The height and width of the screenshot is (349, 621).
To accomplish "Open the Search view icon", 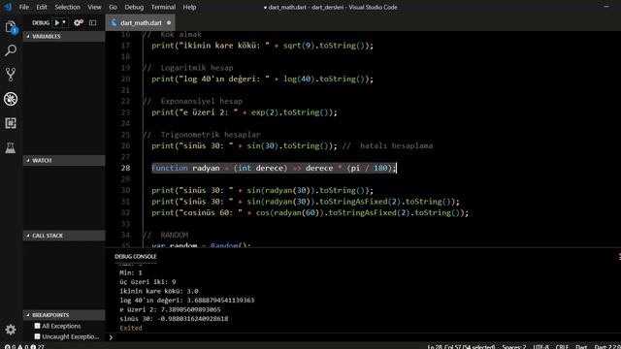I will [x=11, y=50].
